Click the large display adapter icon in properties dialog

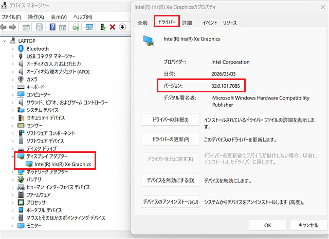click(149, 41)
